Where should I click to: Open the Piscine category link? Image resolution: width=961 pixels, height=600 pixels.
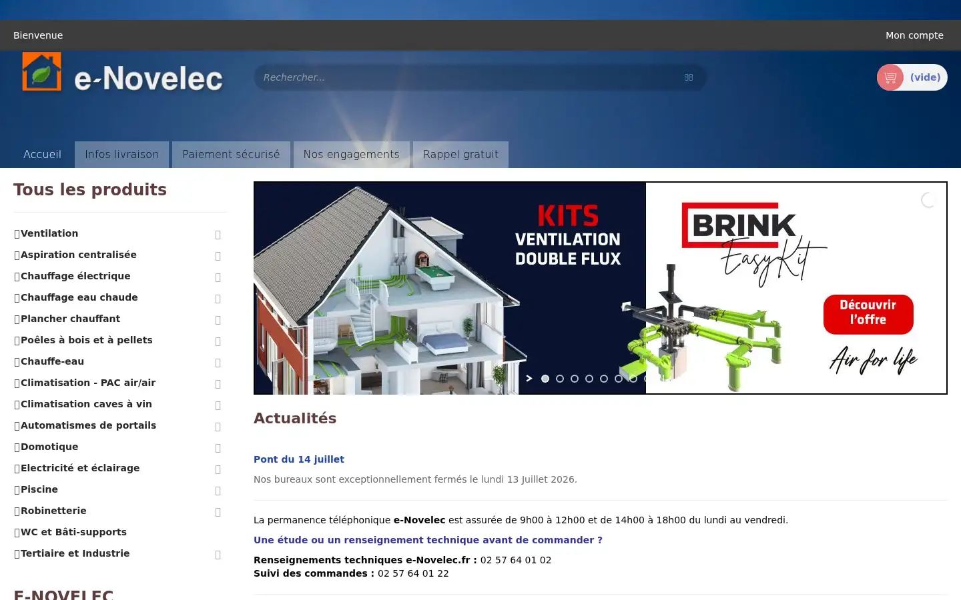coord(39,489)
